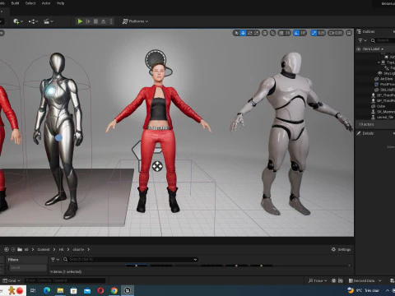Open the play mode options three-dot menu

click(111, 21)
